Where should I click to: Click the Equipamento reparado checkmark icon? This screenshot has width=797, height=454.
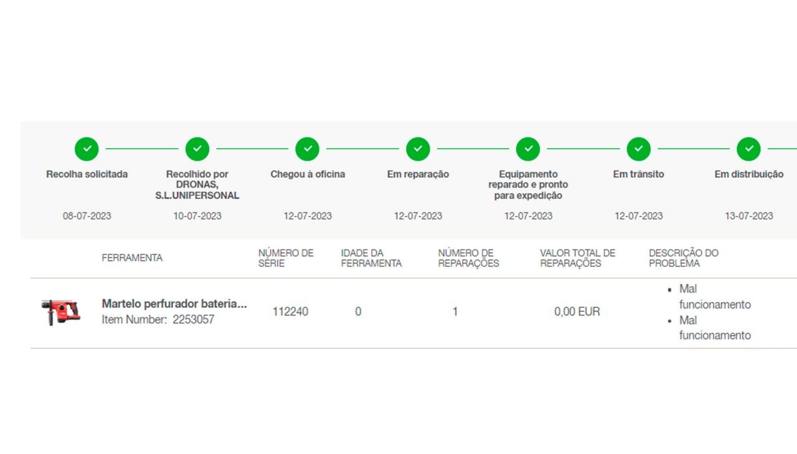(528, 149)
